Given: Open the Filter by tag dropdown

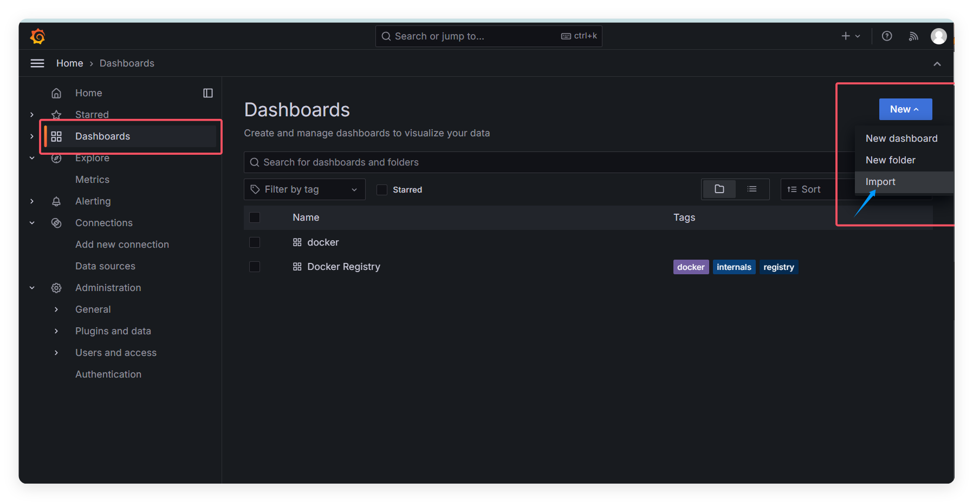Looking at the screenshot, I should 304,189.
